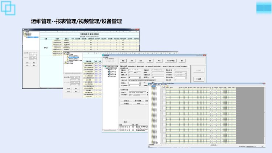Select the DuraChan5 channel icon in tree

click(109, 76)
